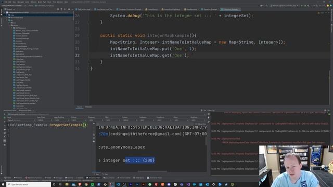The height and width of the screenshot is (187, 333).
Task: Open Anonymous Apex tool window settings gear
Action: tap(201, 111)
